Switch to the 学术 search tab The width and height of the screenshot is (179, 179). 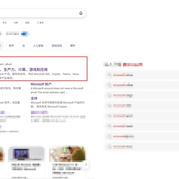tap(4, 23)
